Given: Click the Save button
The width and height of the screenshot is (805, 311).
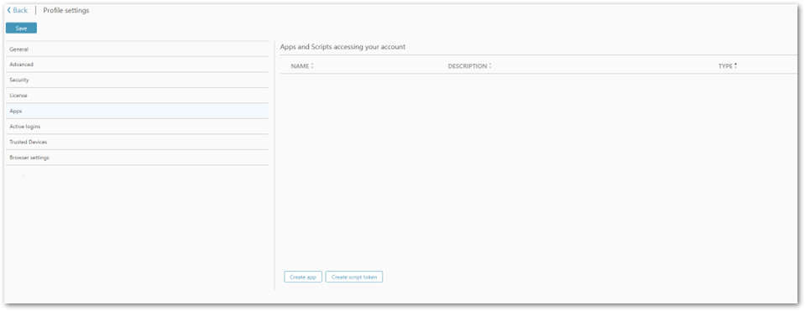Looking at the screenshot, I should [x=21, y=29].
